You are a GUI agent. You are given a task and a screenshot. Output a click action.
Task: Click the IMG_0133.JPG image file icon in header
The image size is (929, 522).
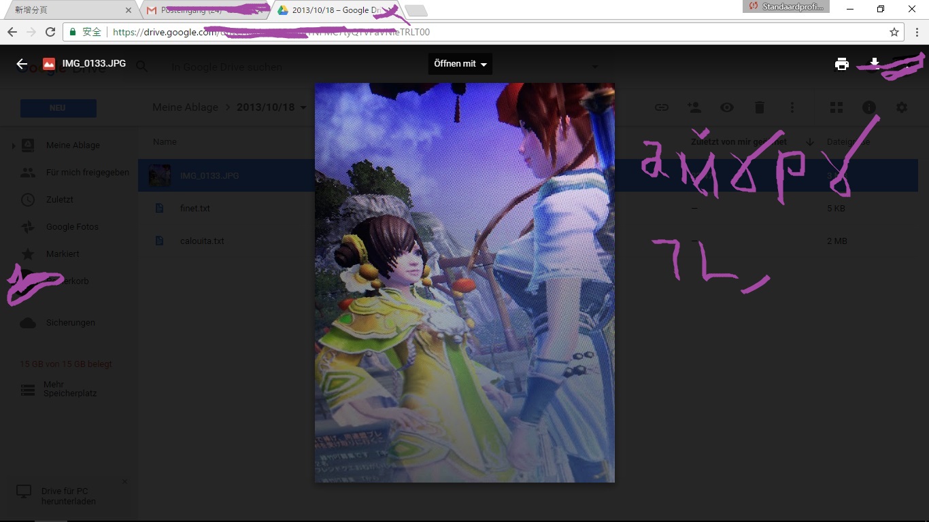[x=49, y=64]
